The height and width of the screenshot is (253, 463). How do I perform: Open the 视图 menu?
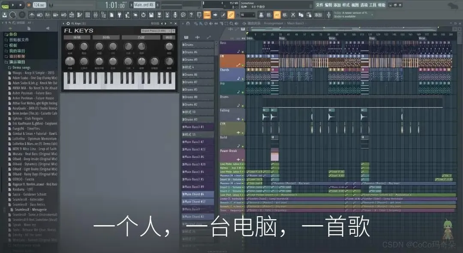click(355, 5)
